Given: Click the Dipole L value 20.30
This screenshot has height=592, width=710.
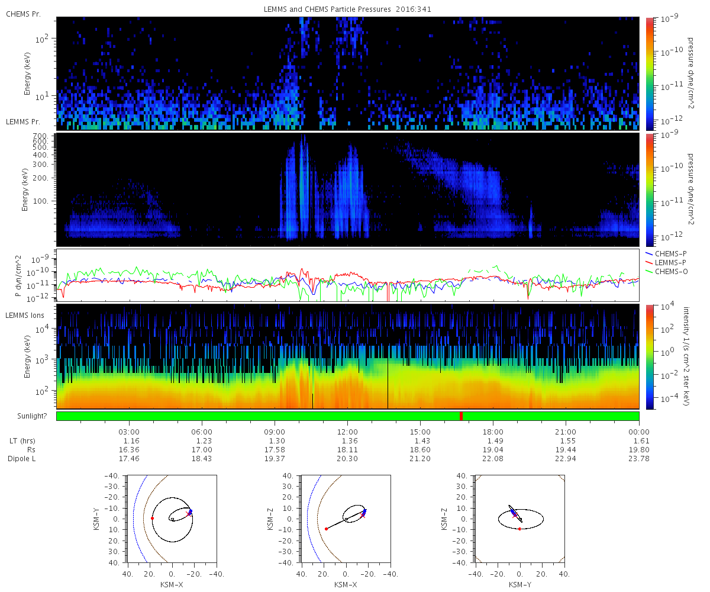Looking at the screenshot, I should click(x=347, y=459).
